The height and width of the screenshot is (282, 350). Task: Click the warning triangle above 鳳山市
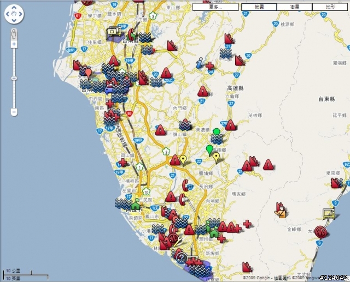point(171,197)
